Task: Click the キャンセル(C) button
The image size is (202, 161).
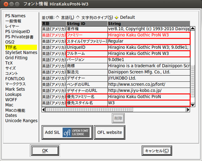Action: [157, 151]
